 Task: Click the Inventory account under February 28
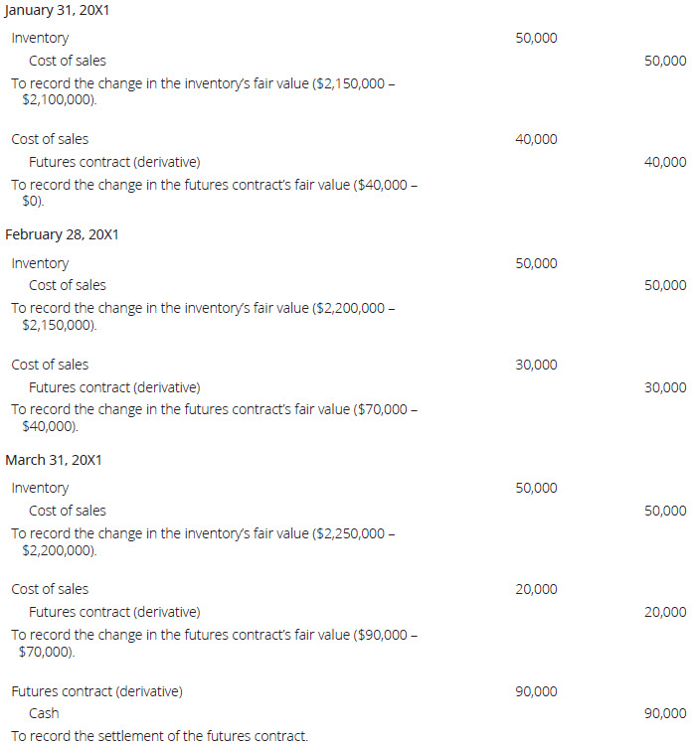click(40, 263)
